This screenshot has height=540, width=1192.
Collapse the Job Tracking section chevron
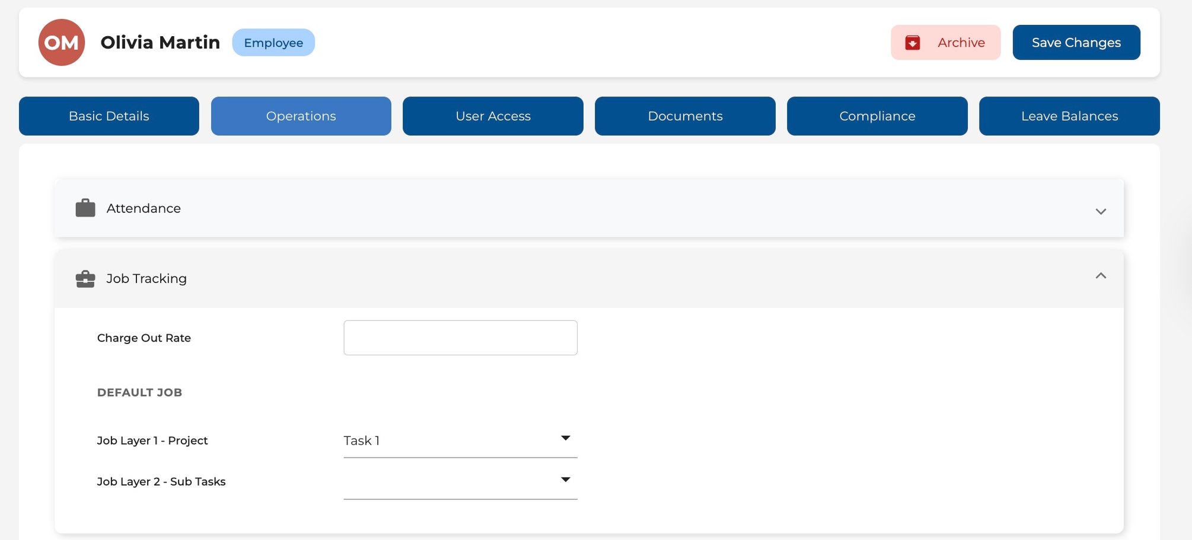[x=1101, y=275]
